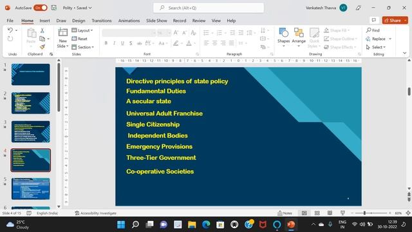Open the Animations tab
Viewport: 412px width, 232px height.
click(x=129, y=21)
